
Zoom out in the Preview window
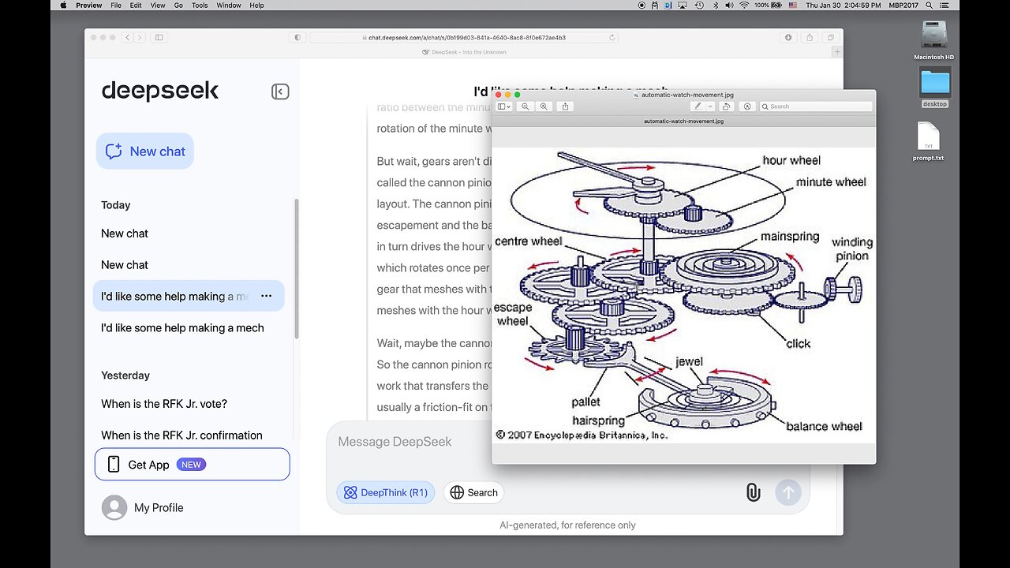(526, 106)
